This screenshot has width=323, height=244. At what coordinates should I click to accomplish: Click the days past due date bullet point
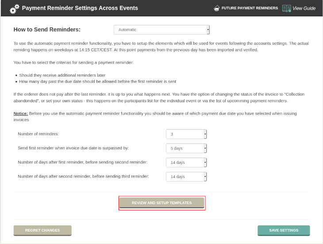point(97,81)
